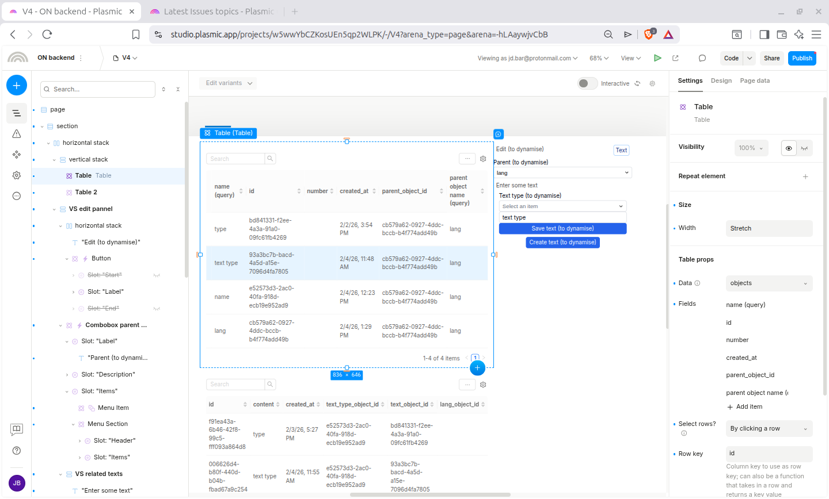Collapse the VS edit pannel tree node
Screen dimensions: 829x499
[x=55, y=209]
